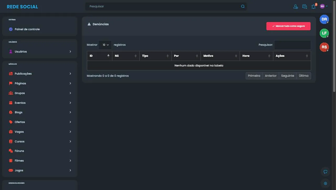The height and width of the screenshot is (190, 336).
Task: Click the Publicações newspaper icon
Action: click(x=11, y=74)
